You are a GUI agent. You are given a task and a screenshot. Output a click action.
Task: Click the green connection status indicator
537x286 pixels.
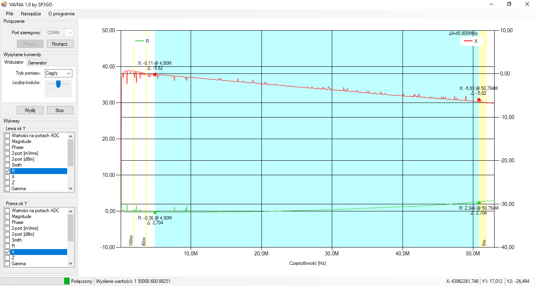tap(66, 281)
